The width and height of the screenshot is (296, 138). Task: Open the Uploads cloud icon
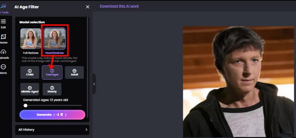(x=4, y=54)
